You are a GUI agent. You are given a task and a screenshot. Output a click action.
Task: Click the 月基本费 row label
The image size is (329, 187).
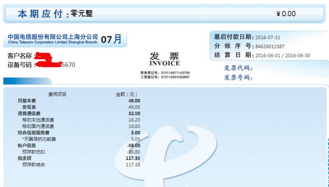pyautogui.click(x=27, y=101)
